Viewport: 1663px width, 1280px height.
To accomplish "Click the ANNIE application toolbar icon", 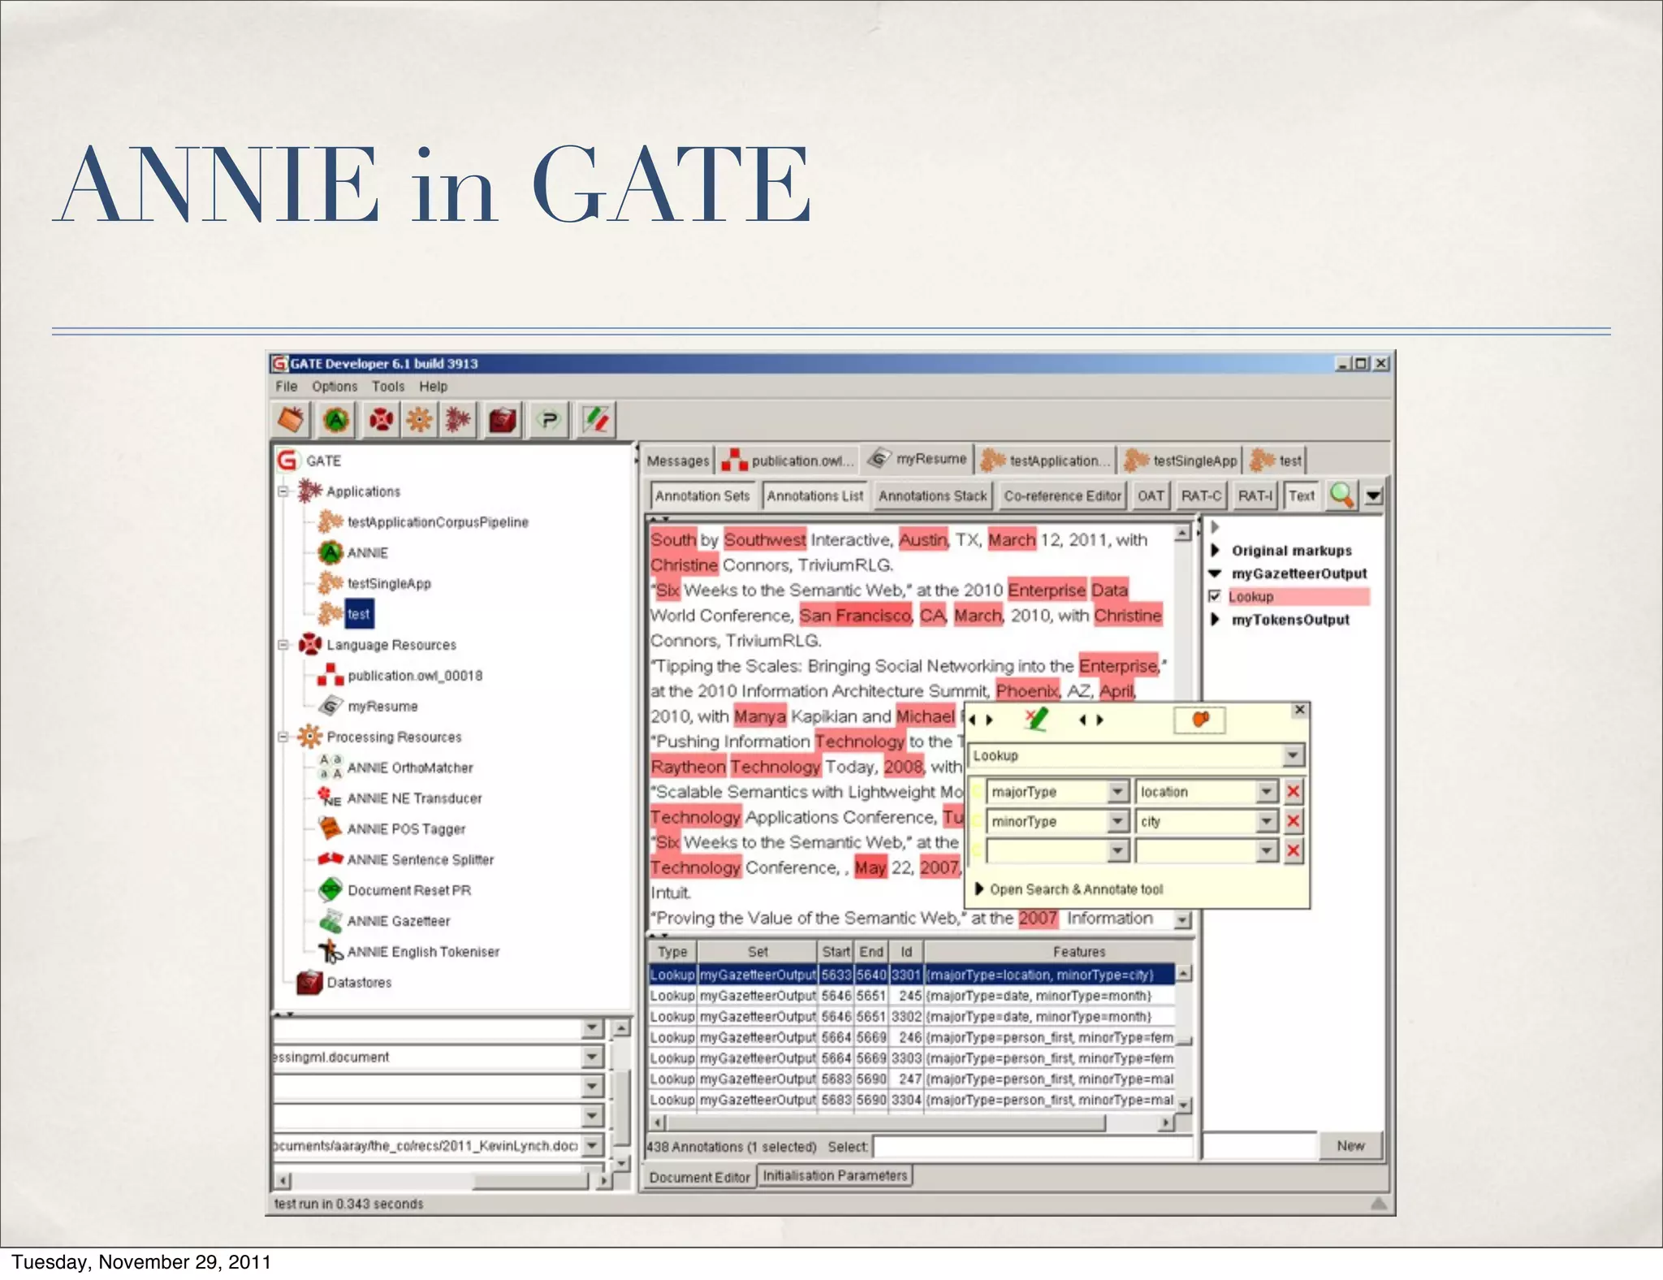I will tap(336, 420).
